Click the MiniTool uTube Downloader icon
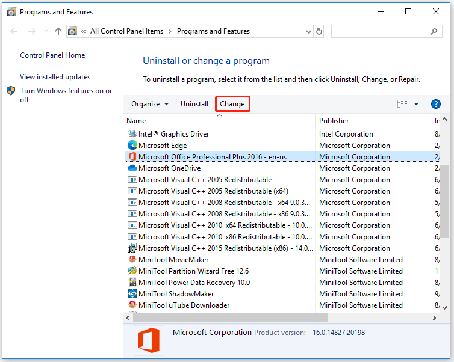The width and height of the screenshot is (454, 362). (x=132, y=305)
